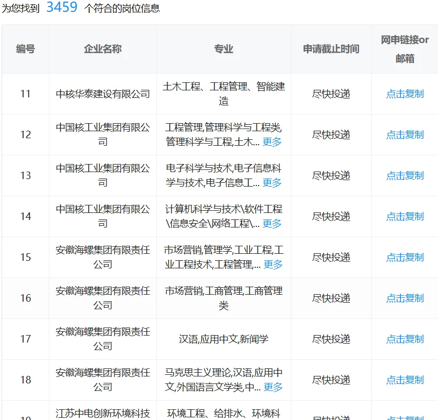The image size is (438, 420).
Task: Expand 更多 majors in row 14
Action: click(272, 224)
